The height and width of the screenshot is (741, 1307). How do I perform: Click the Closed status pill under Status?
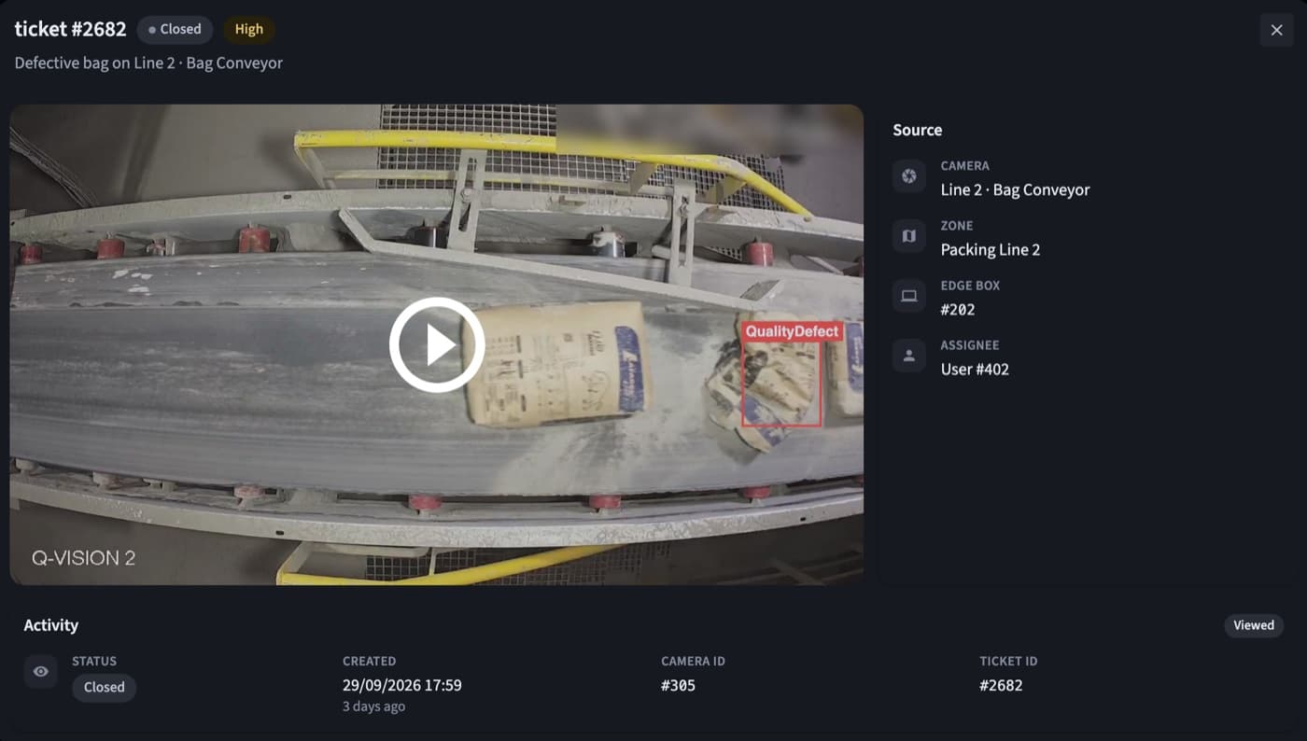(x=104, y=687)
